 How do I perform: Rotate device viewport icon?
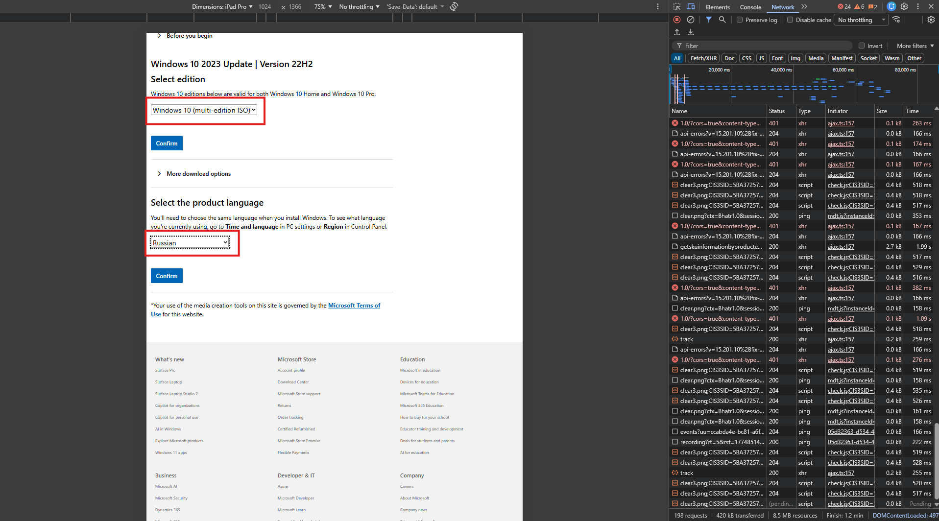point(454,6)
